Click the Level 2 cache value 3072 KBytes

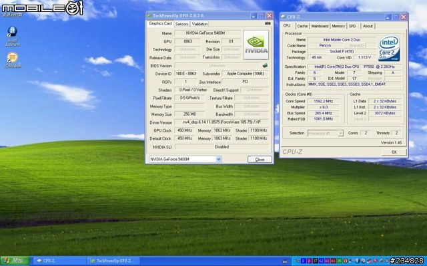pyautogui.click(x=385, y=113)
